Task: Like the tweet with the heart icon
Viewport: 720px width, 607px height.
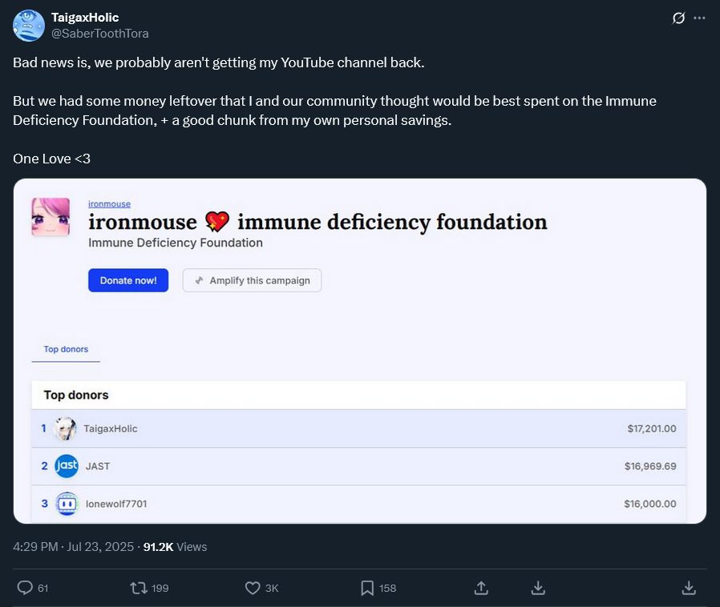Action: [x=253, y=588]
